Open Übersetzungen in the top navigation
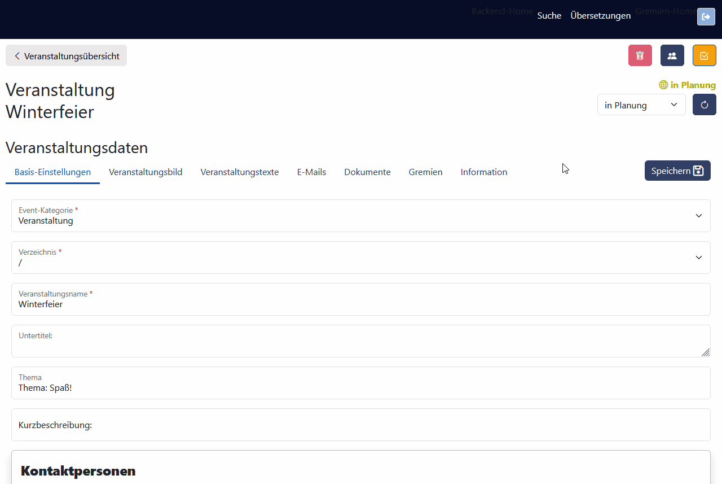Image resolution: width=722 pixels, height=484 pixels. coord(600,16)
